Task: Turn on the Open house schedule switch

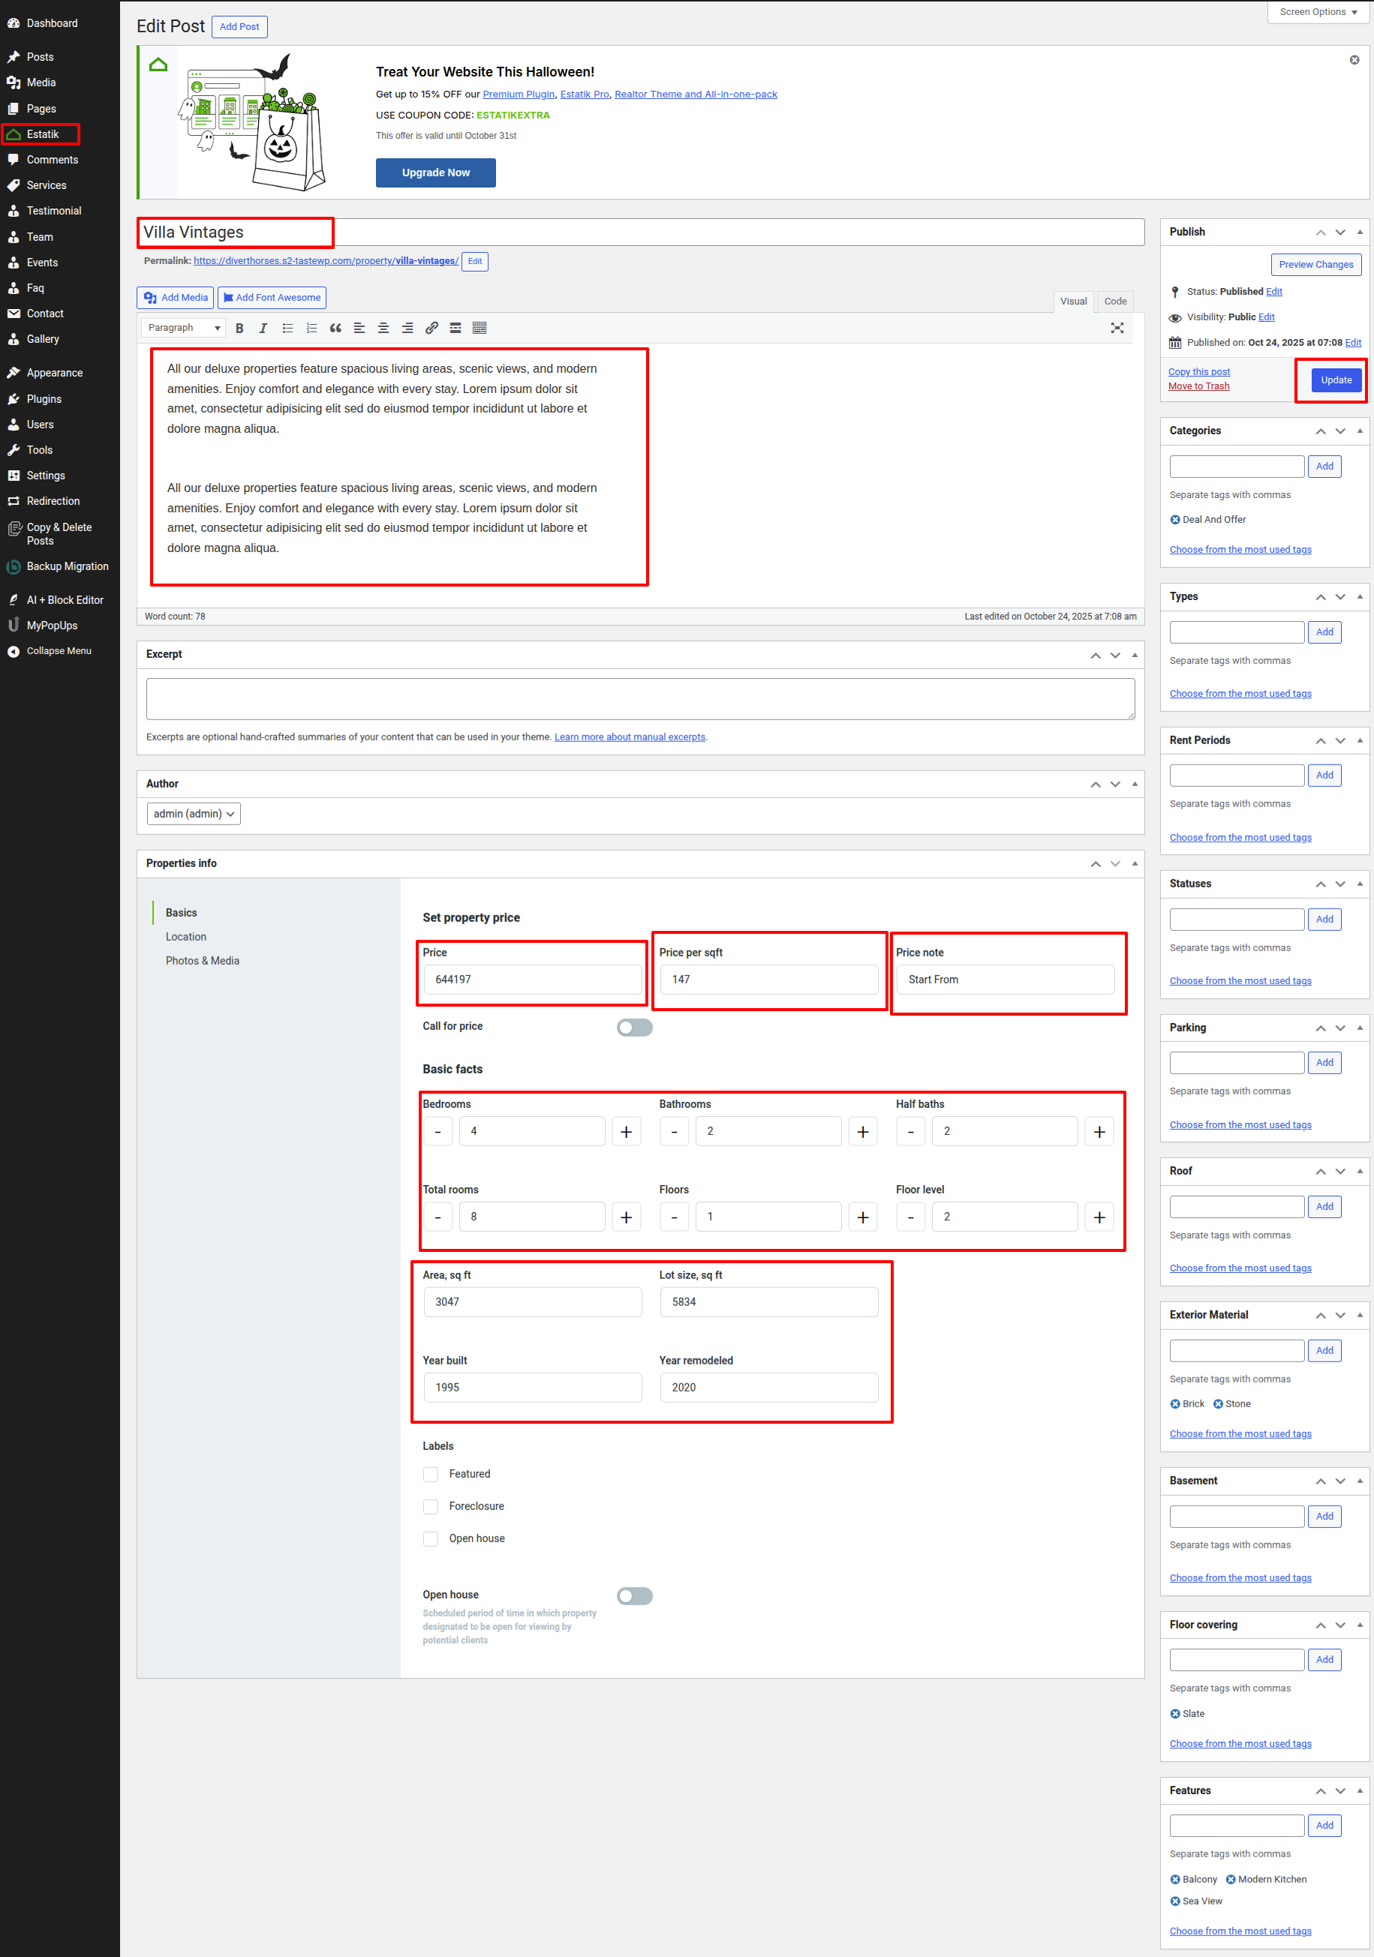Action: [x=635, y=1595]
